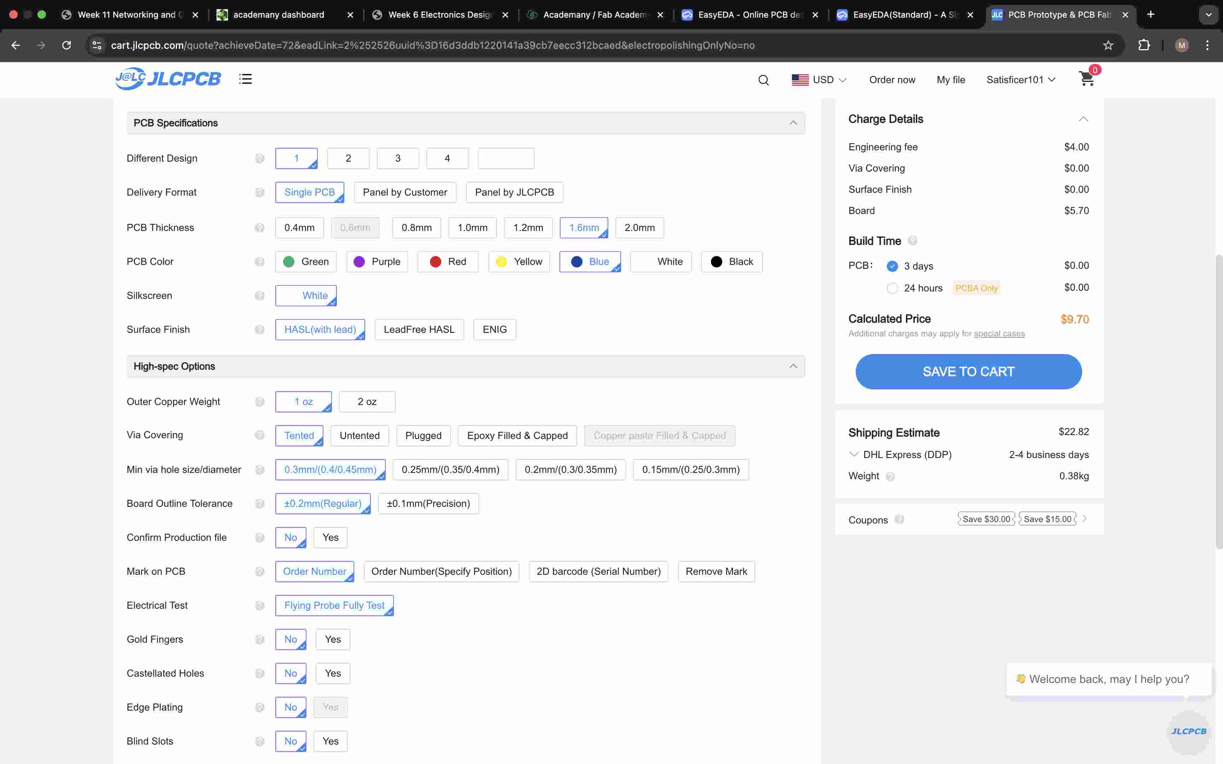Image resolution: width=1223 pixels, height=764 pixels.
Task: Collapse the PCB Specifications section
Action: pos(793,123)
